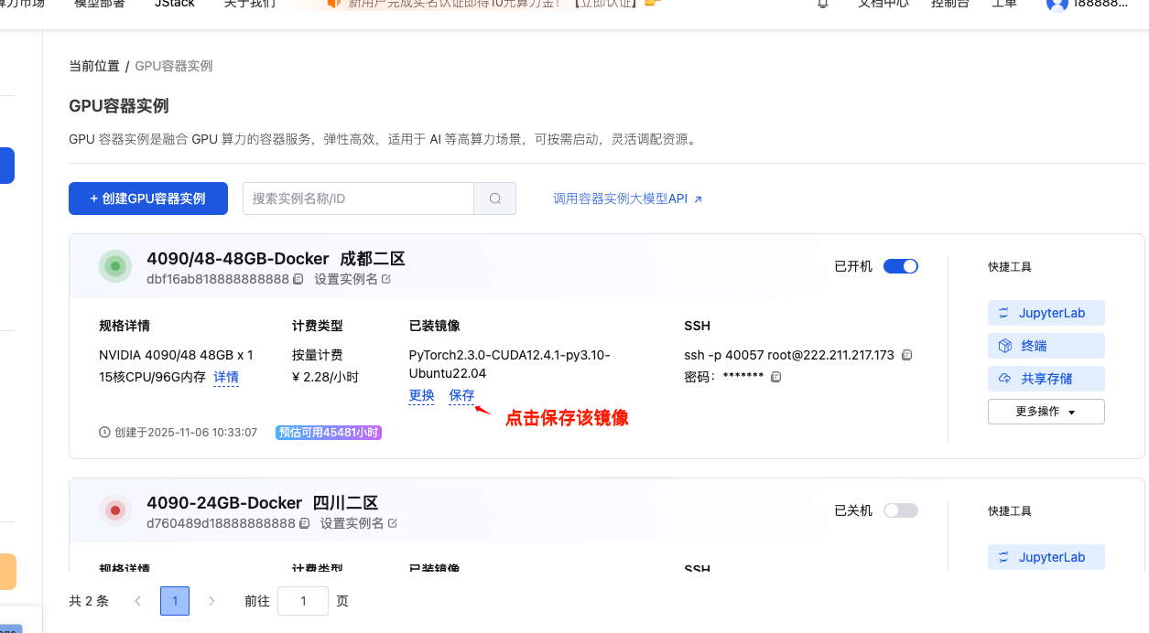Open 文档中心 in top navigation
The height and width of the screenshot is (633, 1149).
[x=883, y=5]
